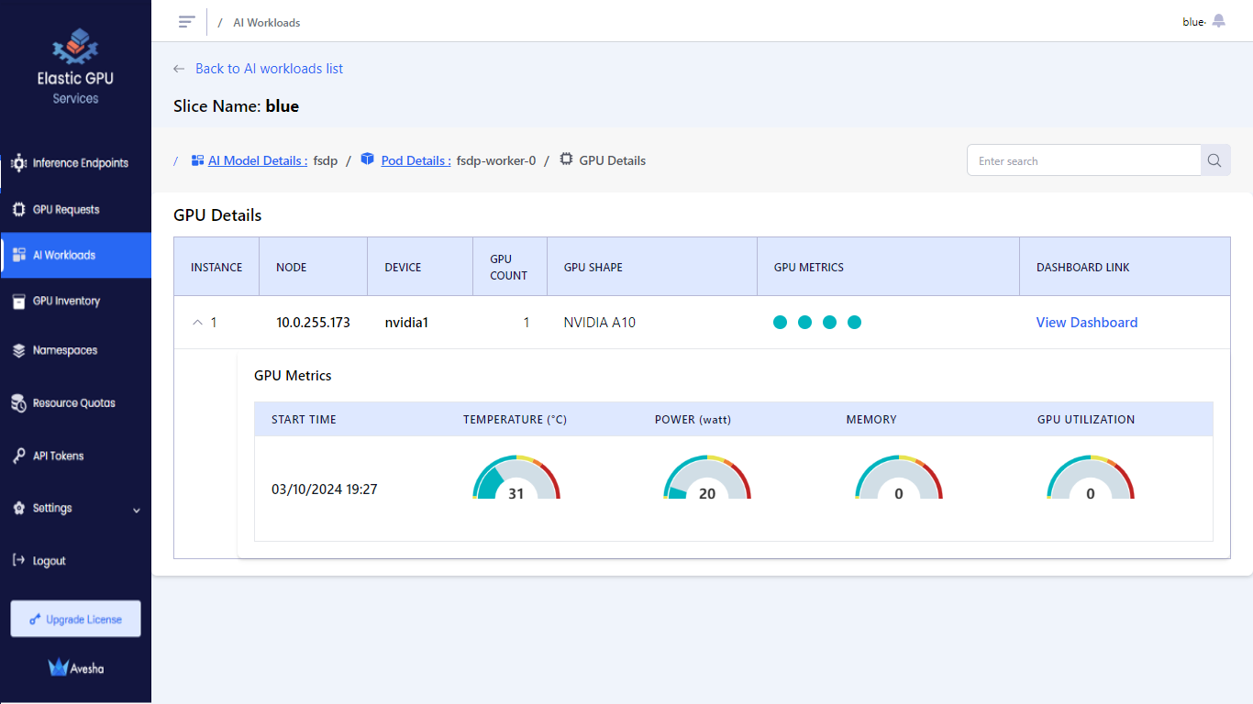Click the Resource Quotas icon
The height and width of the screenshot is (704, 1253).
click(x=18, y=402)
